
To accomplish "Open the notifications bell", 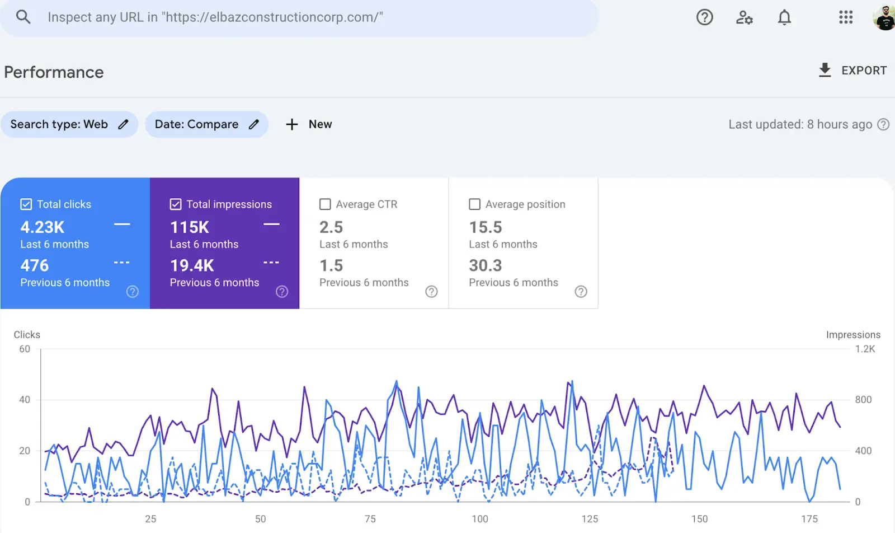I will [784, 17].
